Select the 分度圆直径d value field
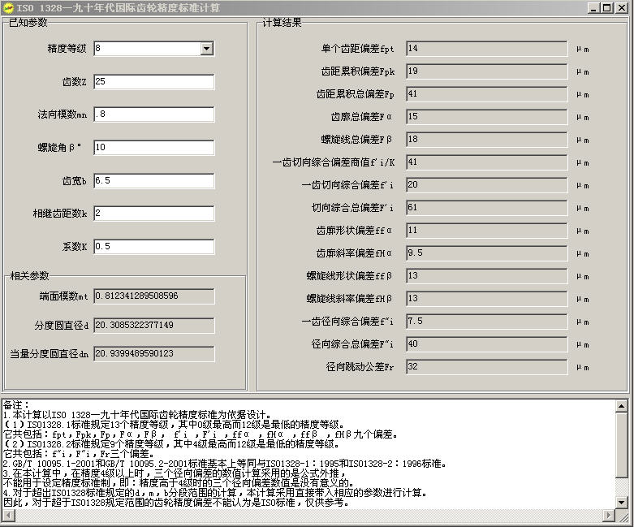This screenshot has height=527, width=634. click(x=154, y=325)
